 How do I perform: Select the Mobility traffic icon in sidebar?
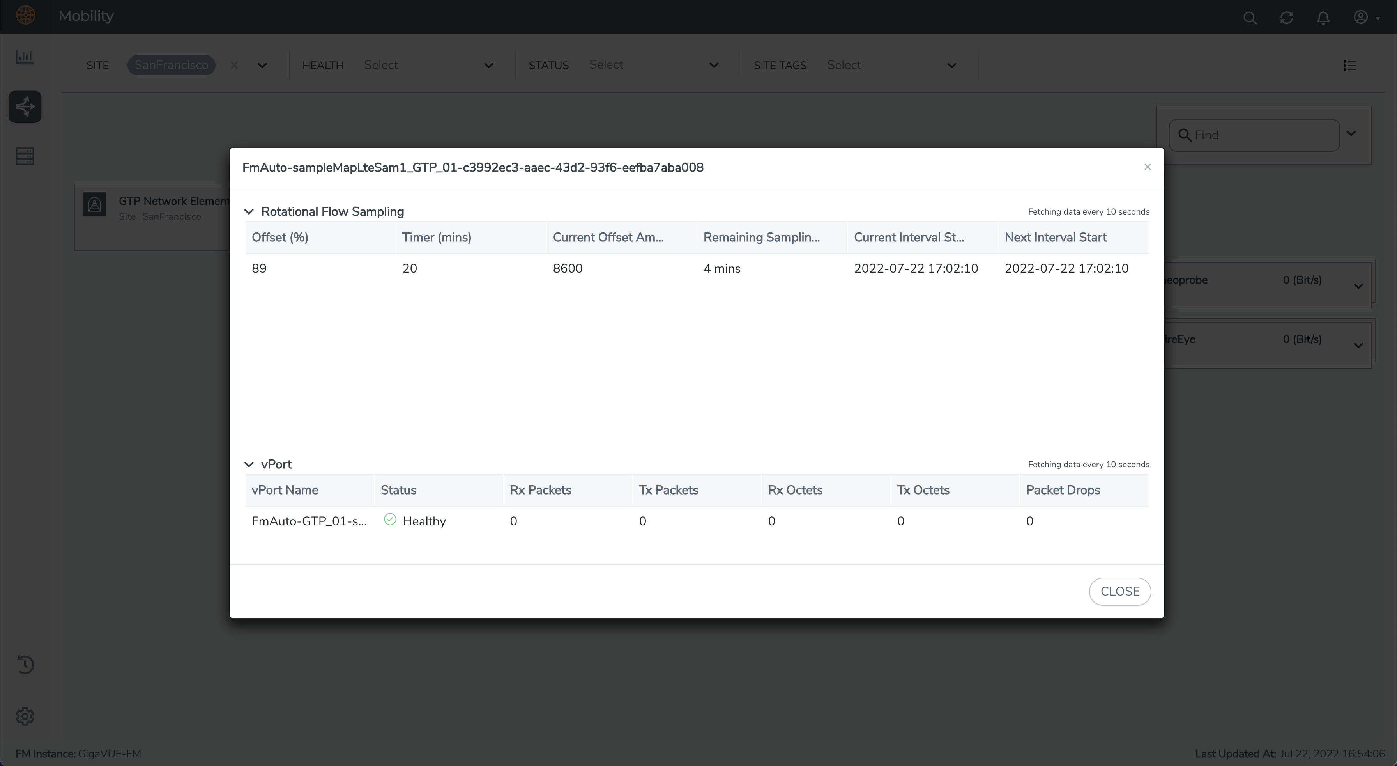25,106
